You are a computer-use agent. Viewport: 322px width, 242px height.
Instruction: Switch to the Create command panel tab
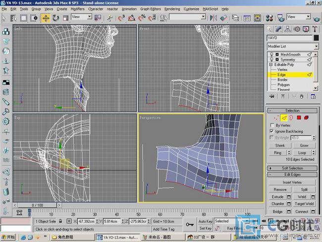click(x=270, y=29)
